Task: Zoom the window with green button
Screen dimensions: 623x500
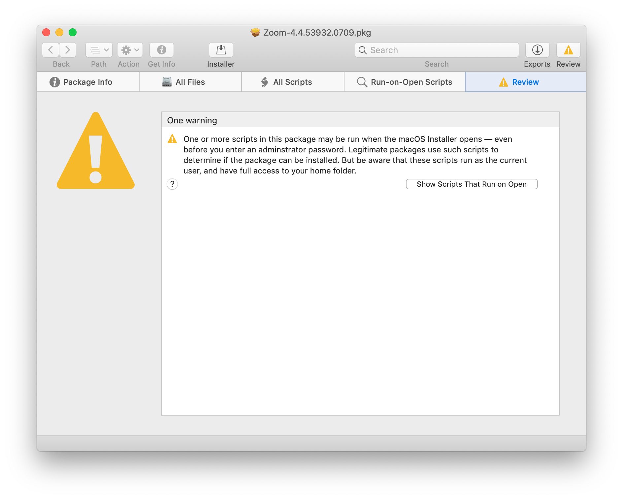Action: click(73, 32)
